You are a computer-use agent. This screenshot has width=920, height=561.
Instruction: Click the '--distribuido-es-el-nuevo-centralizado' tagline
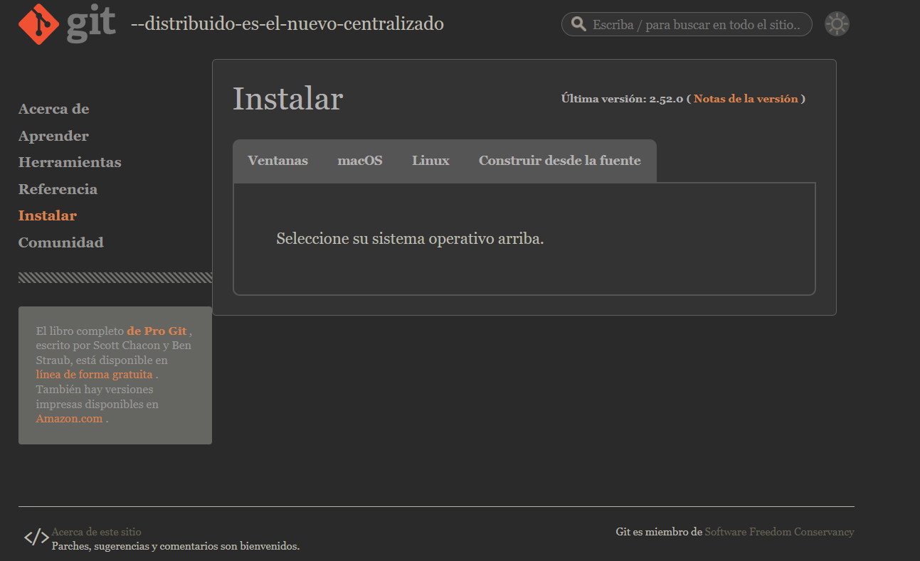point(287,24)
